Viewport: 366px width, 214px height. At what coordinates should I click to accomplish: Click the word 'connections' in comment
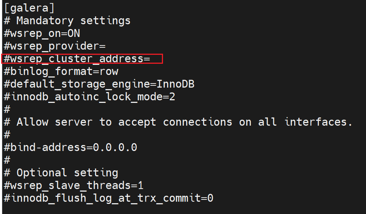click(x=197, y=122)
